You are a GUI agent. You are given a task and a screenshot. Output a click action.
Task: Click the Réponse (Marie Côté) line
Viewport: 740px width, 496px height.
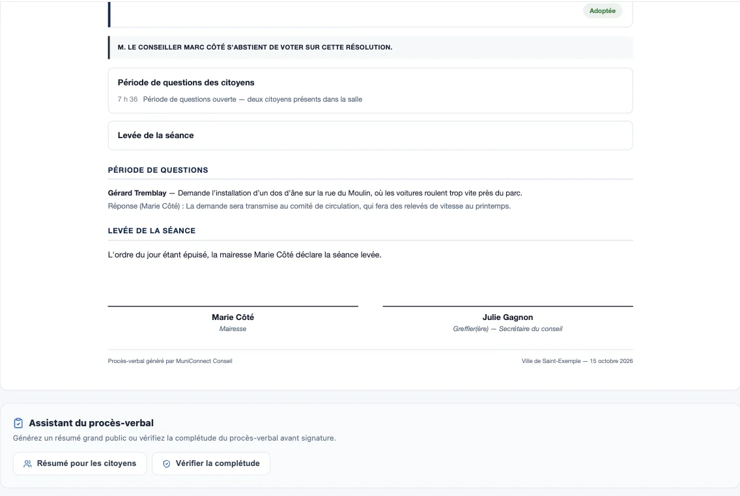click(x=309, y=206)
